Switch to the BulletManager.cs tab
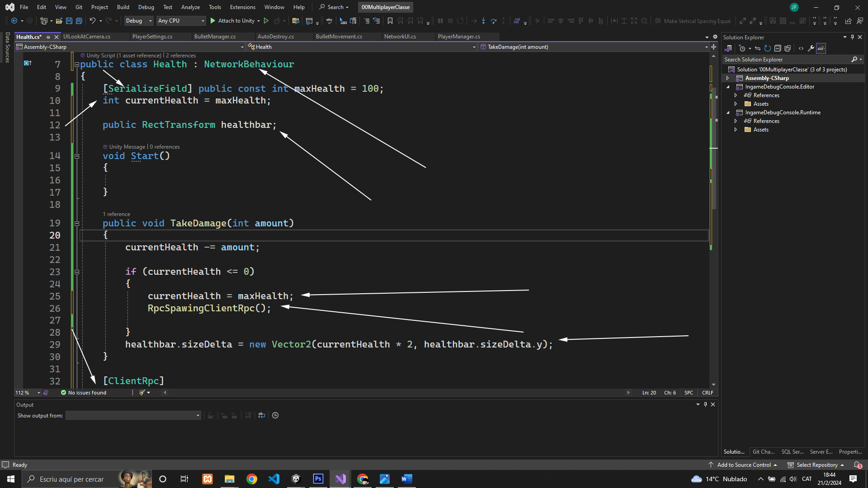868x488 pixels. coord(215,37)
